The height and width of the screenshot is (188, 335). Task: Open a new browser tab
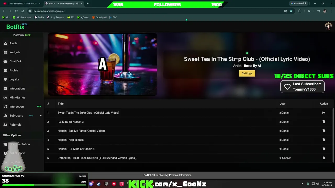click(87, 4)
